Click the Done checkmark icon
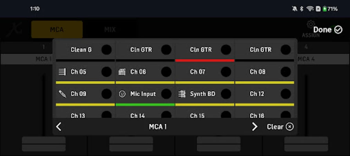This screenshot has height=156, width=350. (x=339, y=30)
